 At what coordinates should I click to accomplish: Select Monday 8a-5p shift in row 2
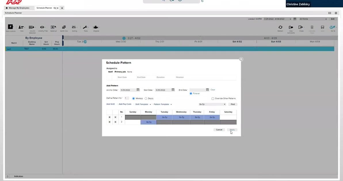click(x=148, y=122)
